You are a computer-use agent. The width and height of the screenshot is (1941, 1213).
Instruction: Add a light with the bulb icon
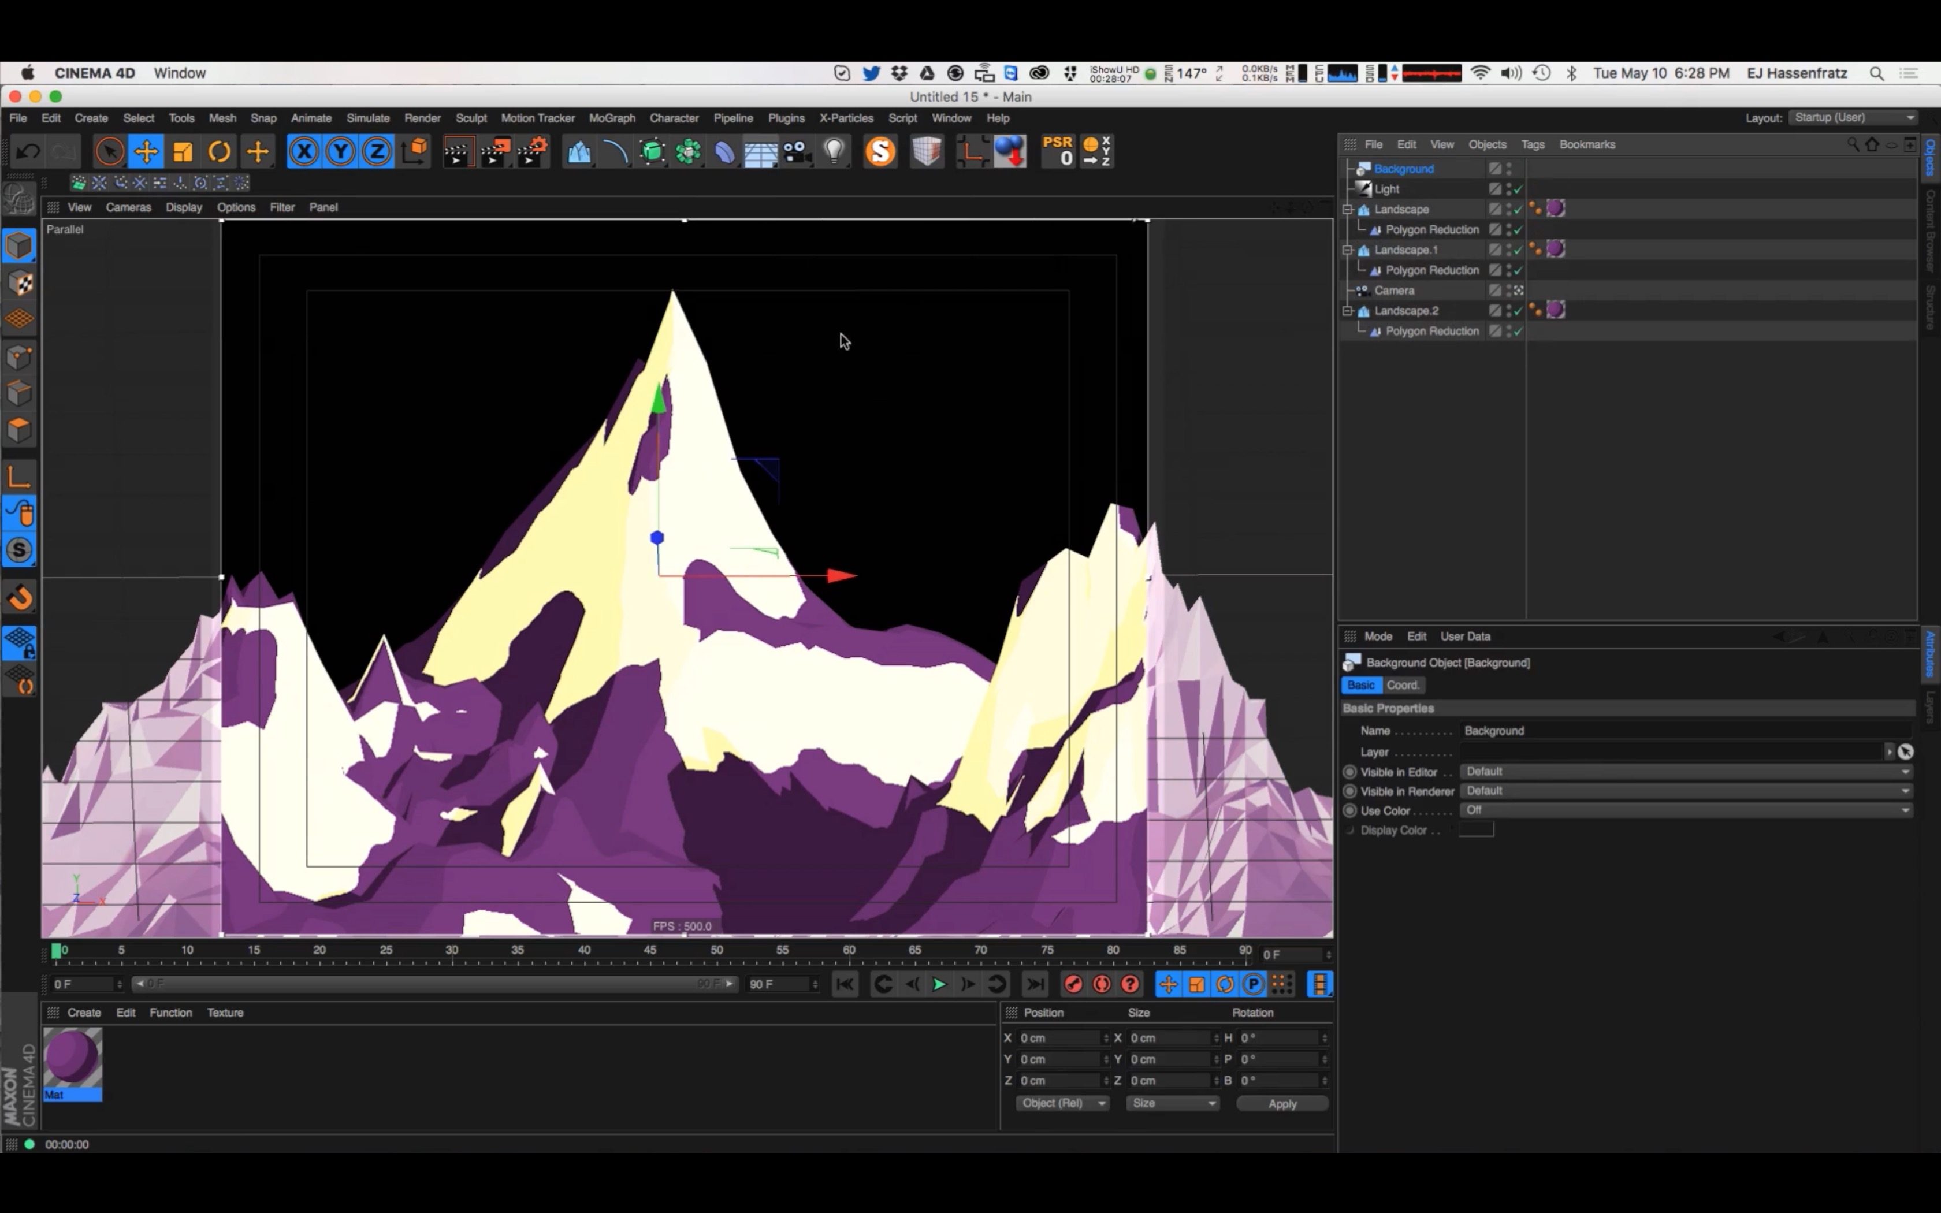[x=834, y=151]
